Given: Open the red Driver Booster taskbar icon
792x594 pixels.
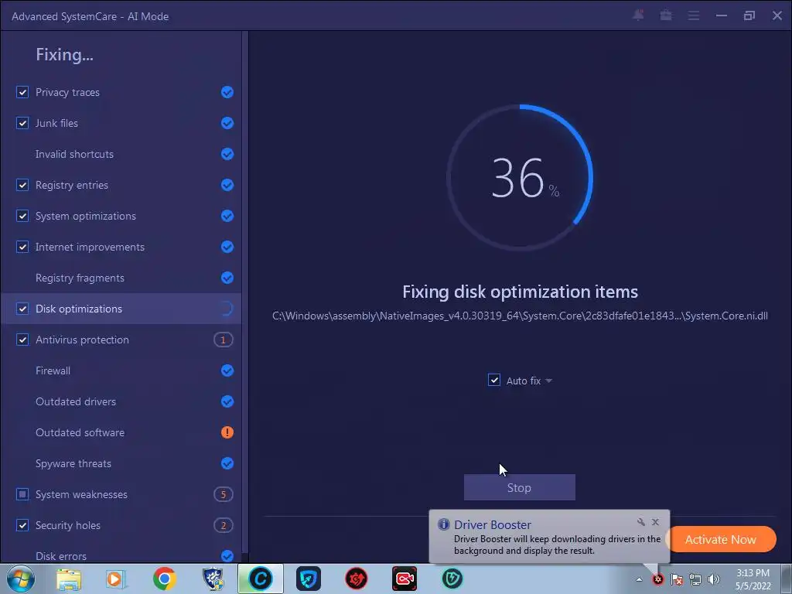Looking at the screenshot, I should (x=356, y=579).
